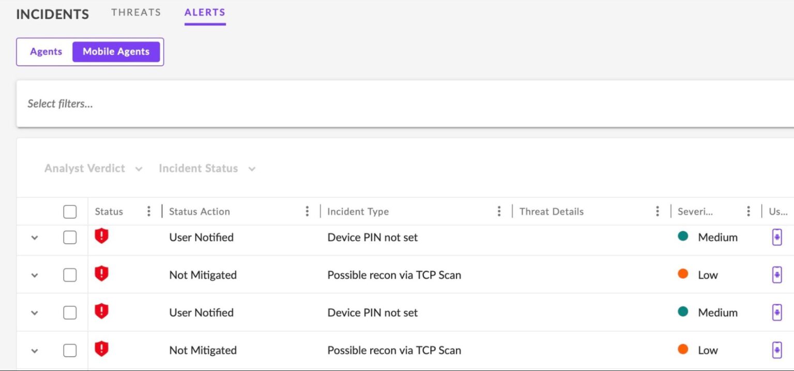Select the Mobile Agents button

116,52
